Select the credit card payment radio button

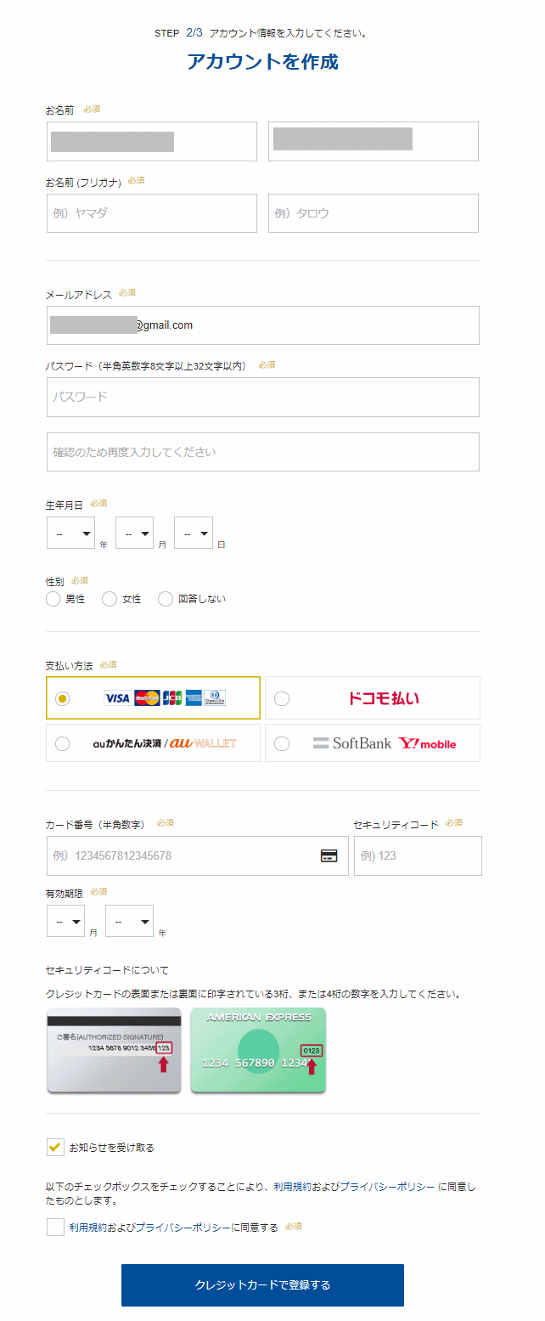[61, 698]
